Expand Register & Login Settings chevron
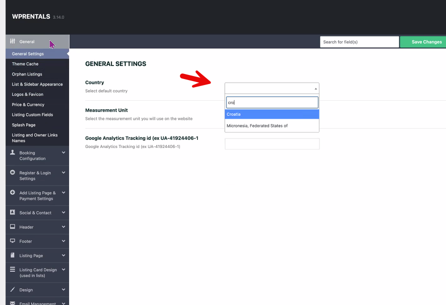 click(x=63, y=172)
